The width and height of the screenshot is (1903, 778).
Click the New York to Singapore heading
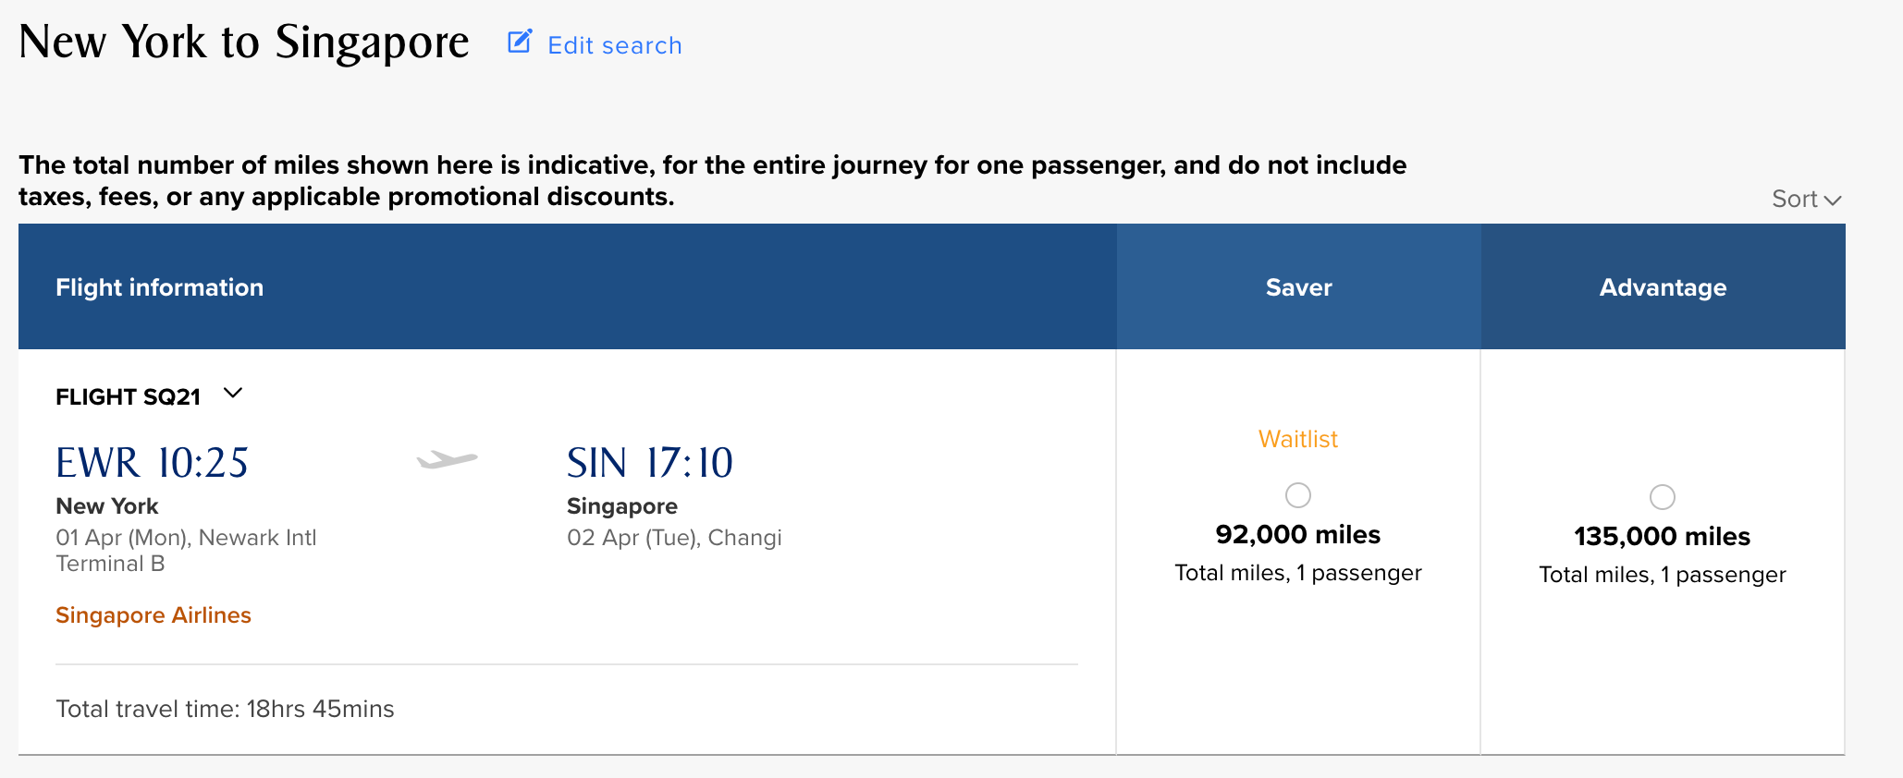click(244, 43)
